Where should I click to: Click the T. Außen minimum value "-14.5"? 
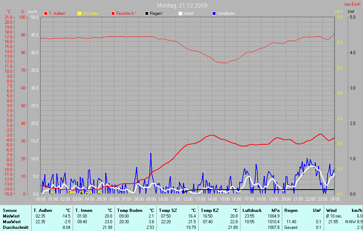click(x=66, y=216)
